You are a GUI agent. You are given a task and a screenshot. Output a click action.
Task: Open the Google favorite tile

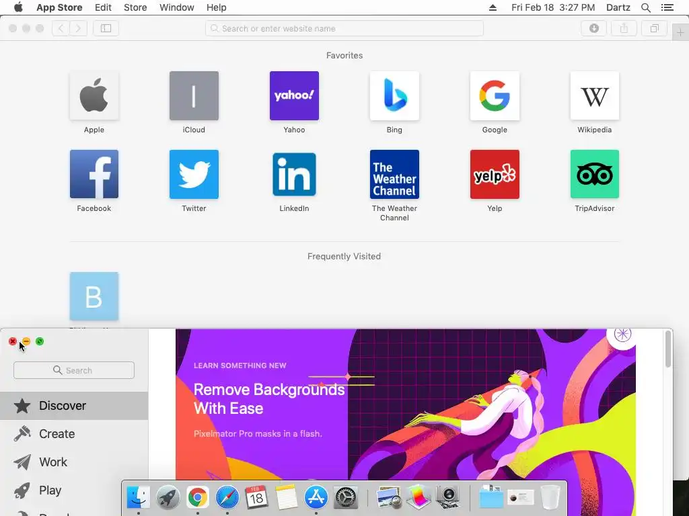pos(495,95)
